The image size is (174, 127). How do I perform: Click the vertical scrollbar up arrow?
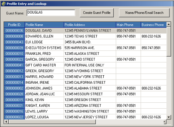tap(168, 24)
